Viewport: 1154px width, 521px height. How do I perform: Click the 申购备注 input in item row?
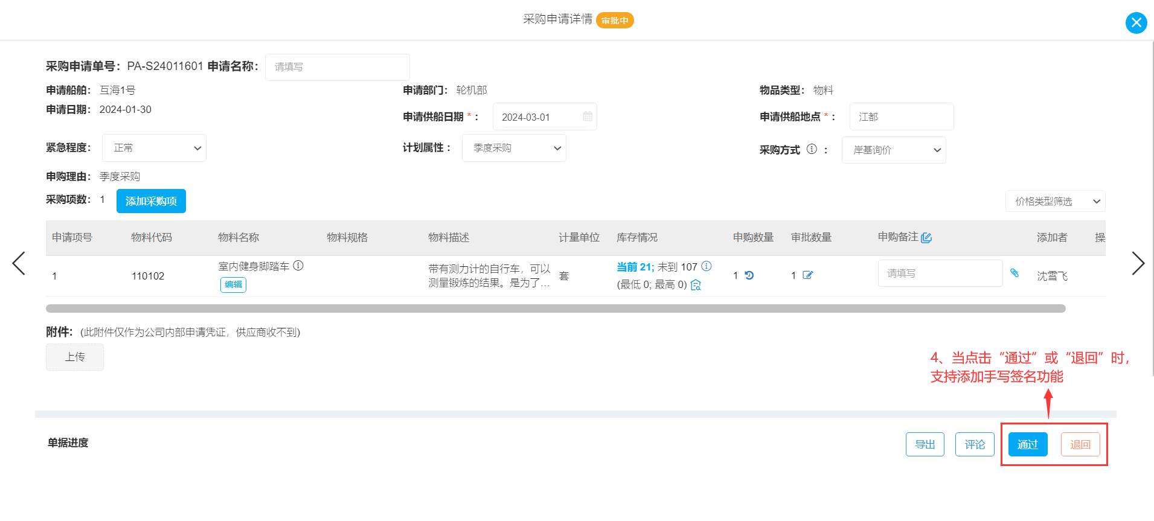[x=940, y=273]
